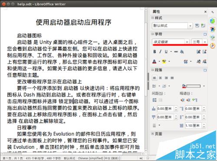The image size is (217, 161).
Task: Toggle the bullet list icon
Action: pyautogui.click(x=154, y=86)
